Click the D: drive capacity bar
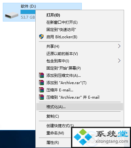 [x=28, y=12]
